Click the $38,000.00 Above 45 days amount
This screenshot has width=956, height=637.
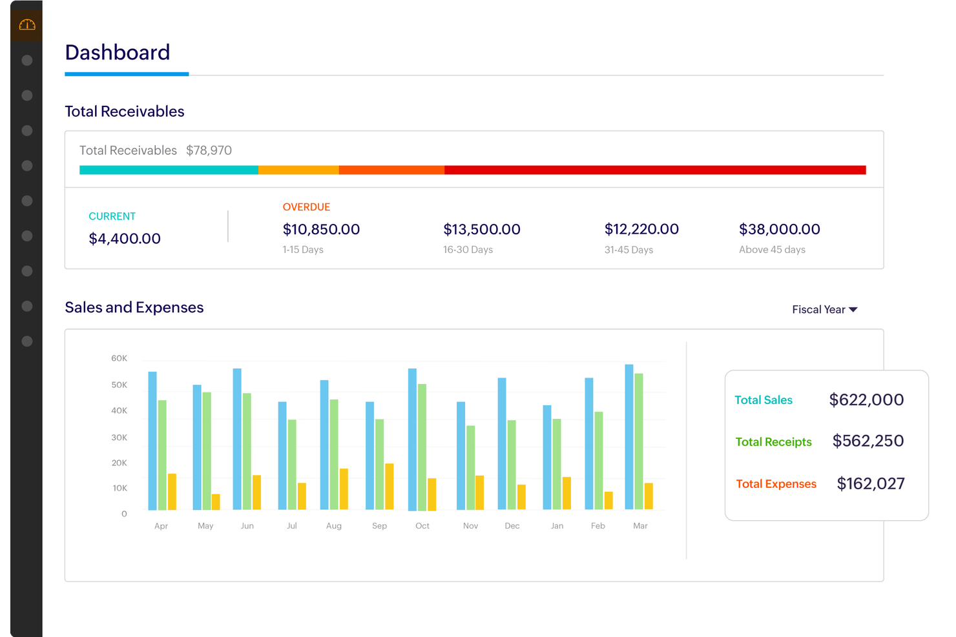(780, 229)
